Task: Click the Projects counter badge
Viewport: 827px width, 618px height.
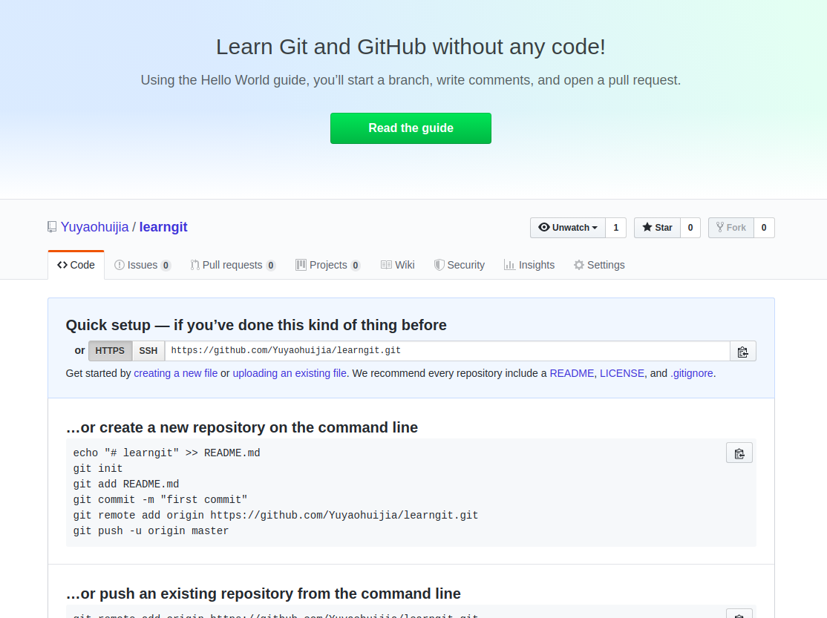Action: pos(356,266)
